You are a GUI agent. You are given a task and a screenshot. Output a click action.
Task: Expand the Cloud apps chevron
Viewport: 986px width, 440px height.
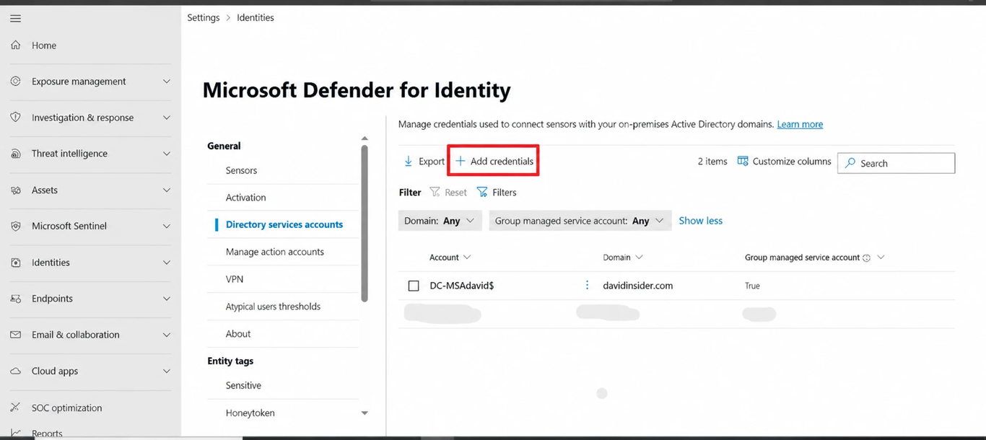[x=167, y=371]
